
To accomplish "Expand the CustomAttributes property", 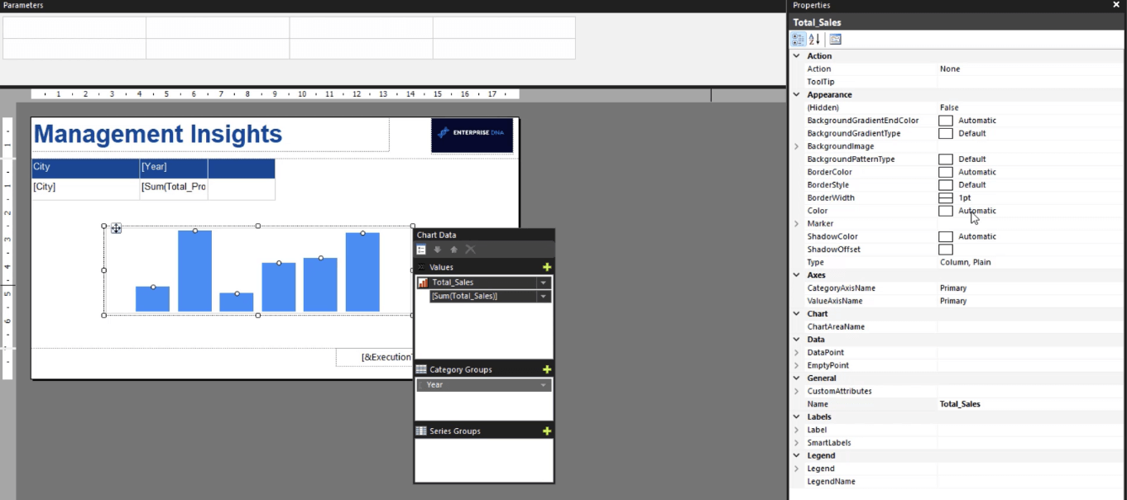I will [797, 391].
